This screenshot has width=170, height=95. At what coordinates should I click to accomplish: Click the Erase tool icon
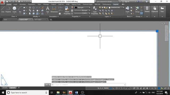point(42,8)
